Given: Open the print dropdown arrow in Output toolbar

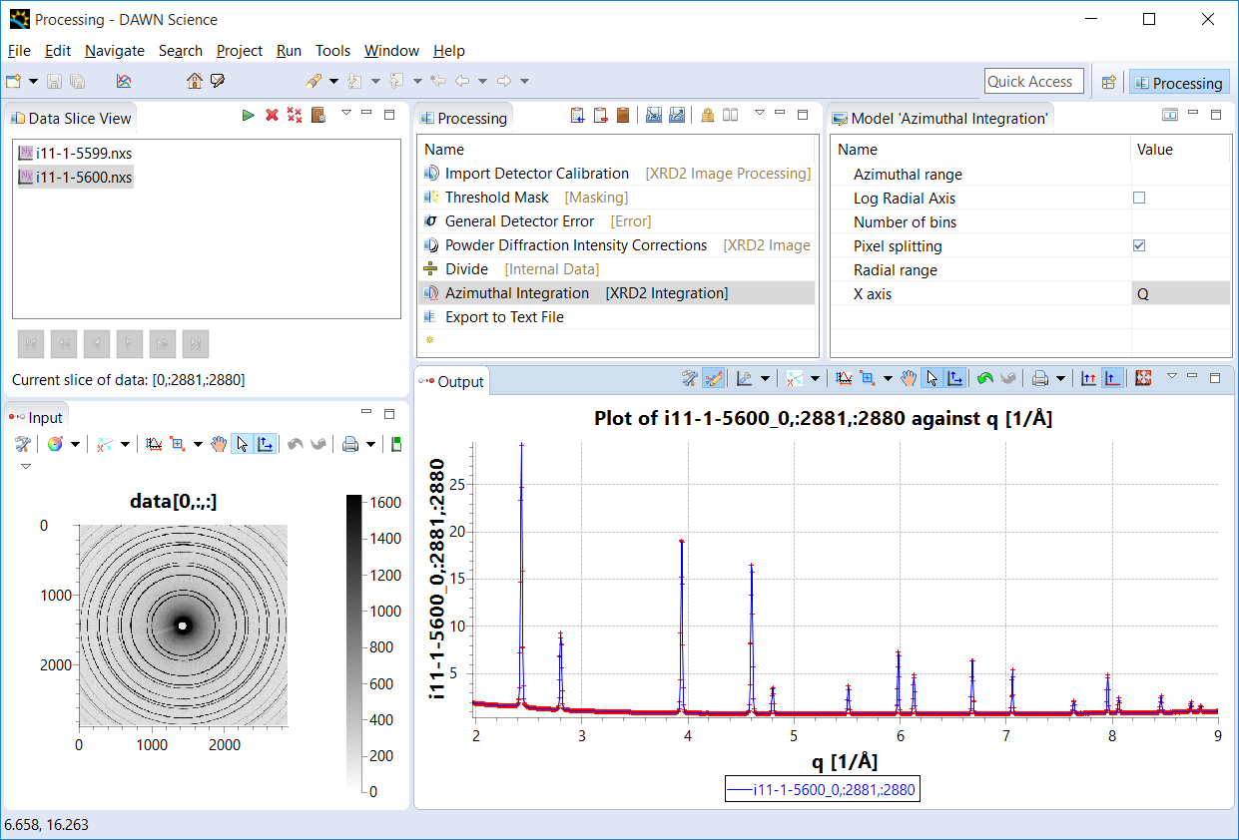Looking at the screenshot, I should pos(1060,379).
